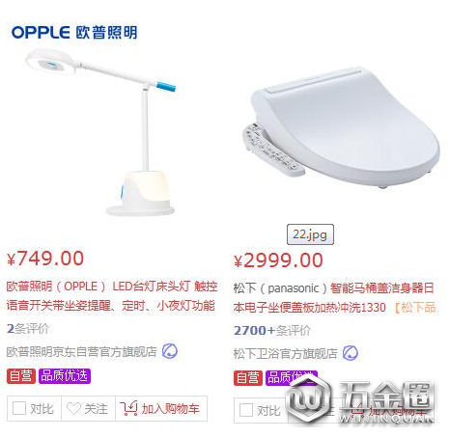Click the heart 关注 icon on the lamp
This screenshot has height=438, width=450.
click(x=73, y=409)
